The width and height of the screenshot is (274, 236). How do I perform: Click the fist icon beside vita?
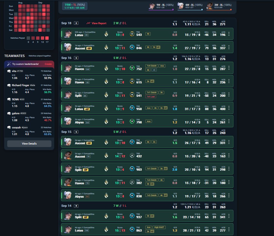click(9, 71)
